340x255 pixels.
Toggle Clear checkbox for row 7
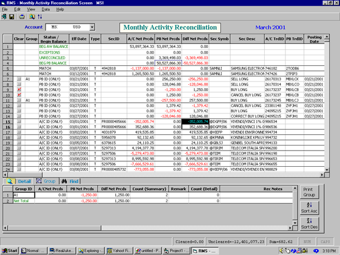19,79
